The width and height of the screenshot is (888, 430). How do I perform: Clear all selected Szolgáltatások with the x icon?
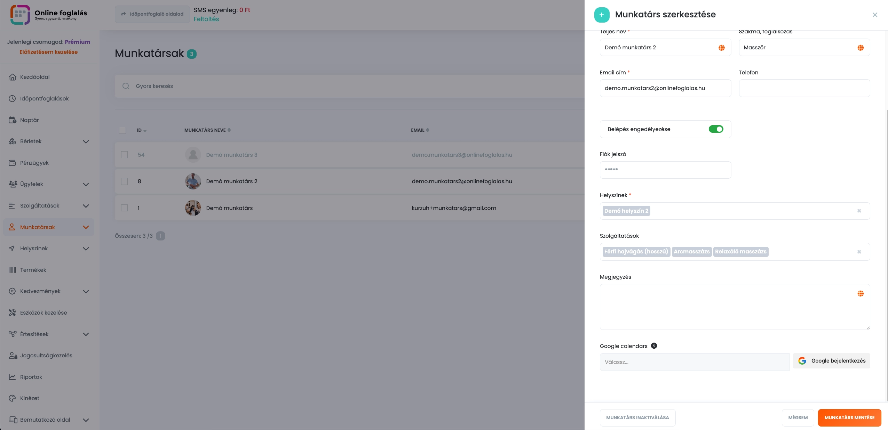click(x=859, y=252)
